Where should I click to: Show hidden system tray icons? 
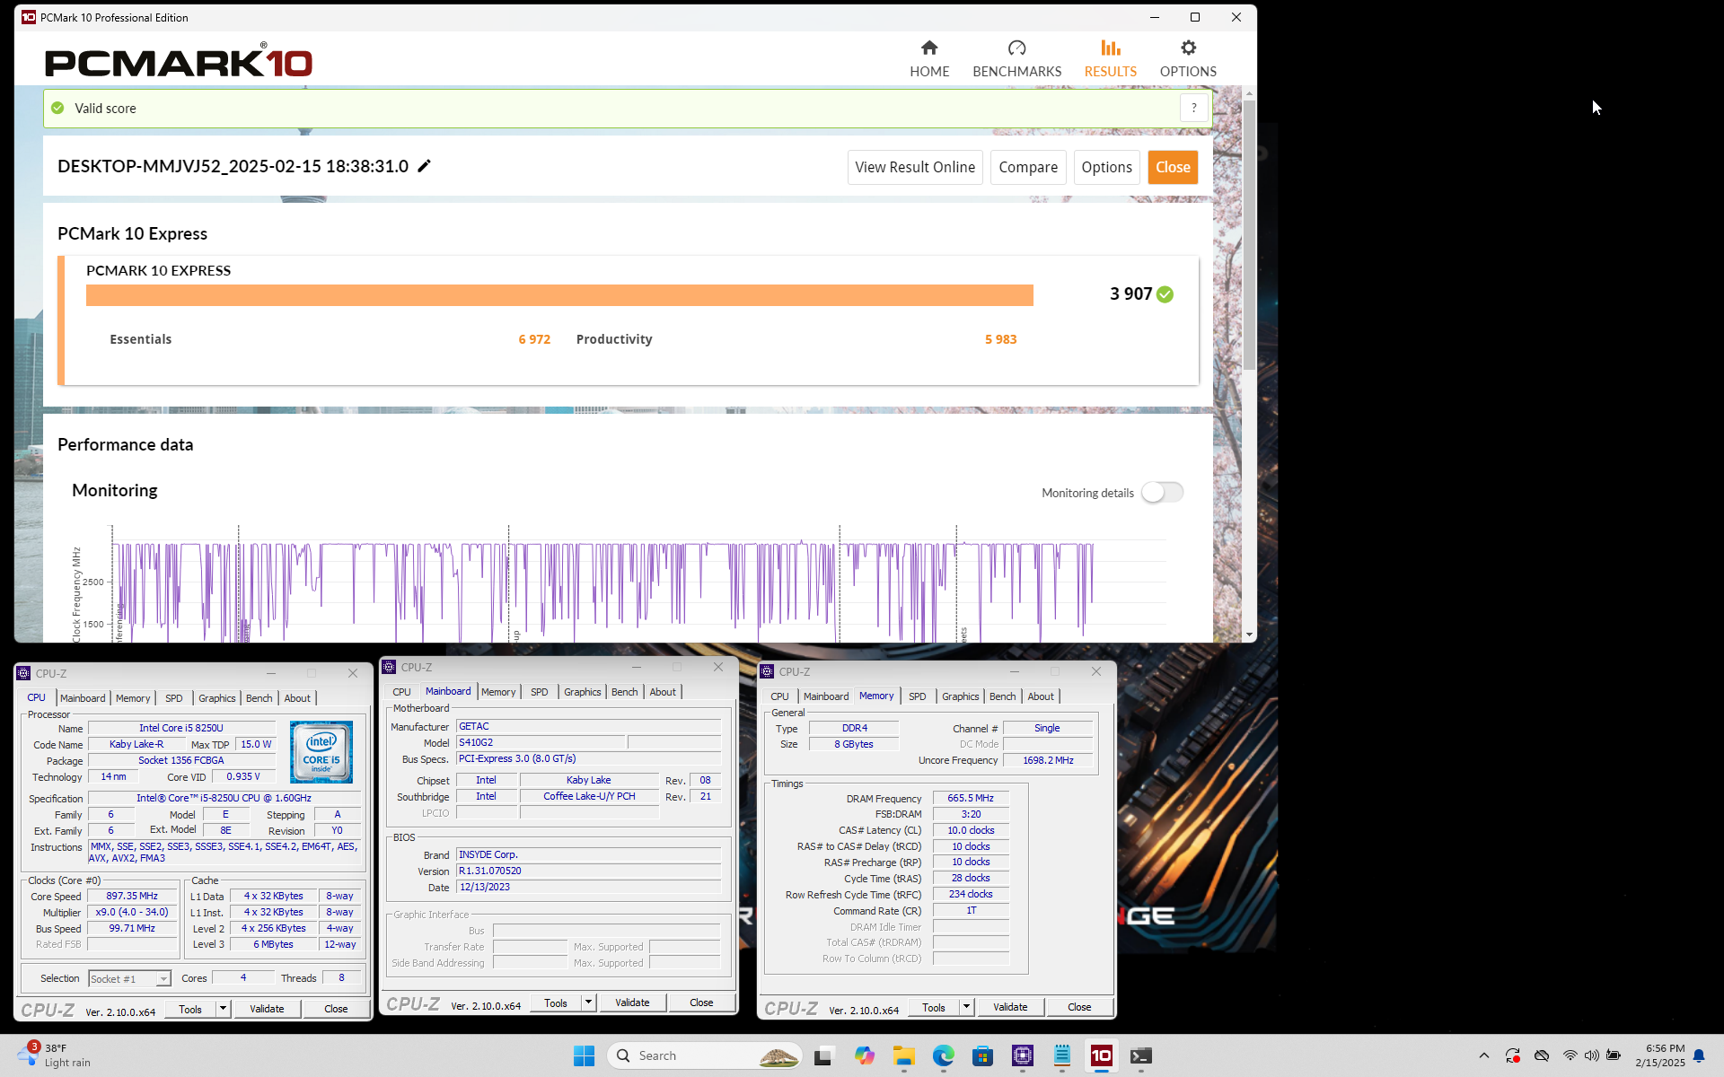click(x=1483, y=1055)
